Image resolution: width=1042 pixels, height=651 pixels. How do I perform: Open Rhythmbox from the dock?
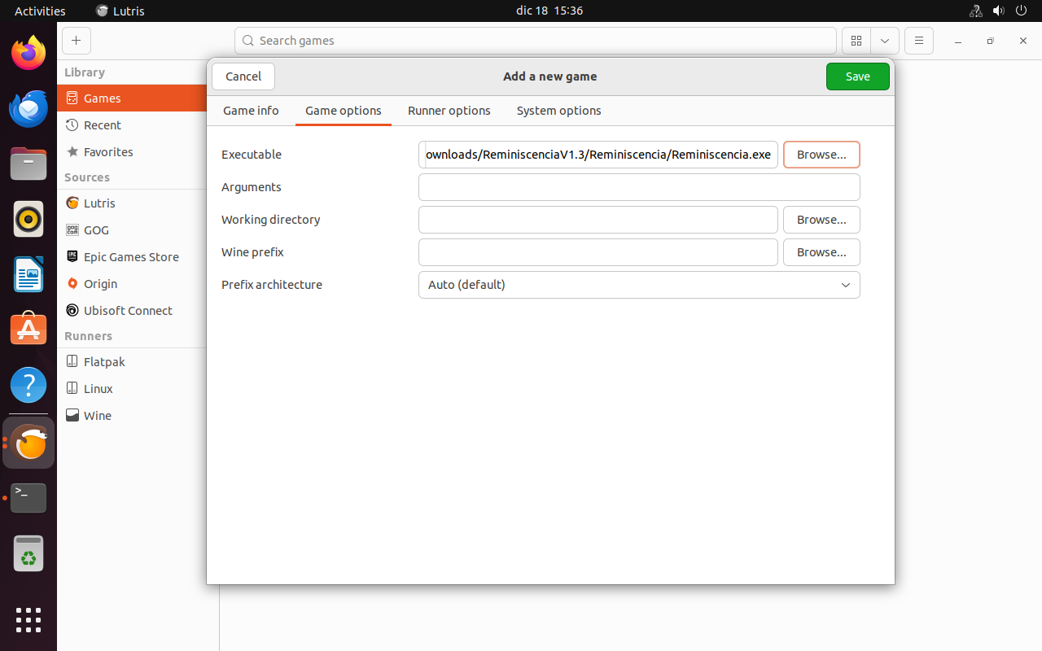point(28,219)
